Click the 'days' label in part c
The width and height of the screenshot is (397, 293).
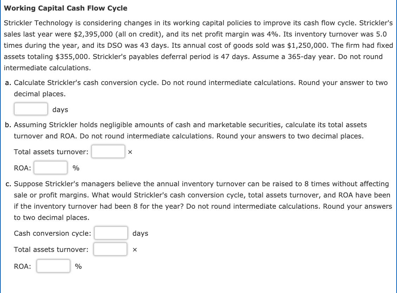[140, 233]
